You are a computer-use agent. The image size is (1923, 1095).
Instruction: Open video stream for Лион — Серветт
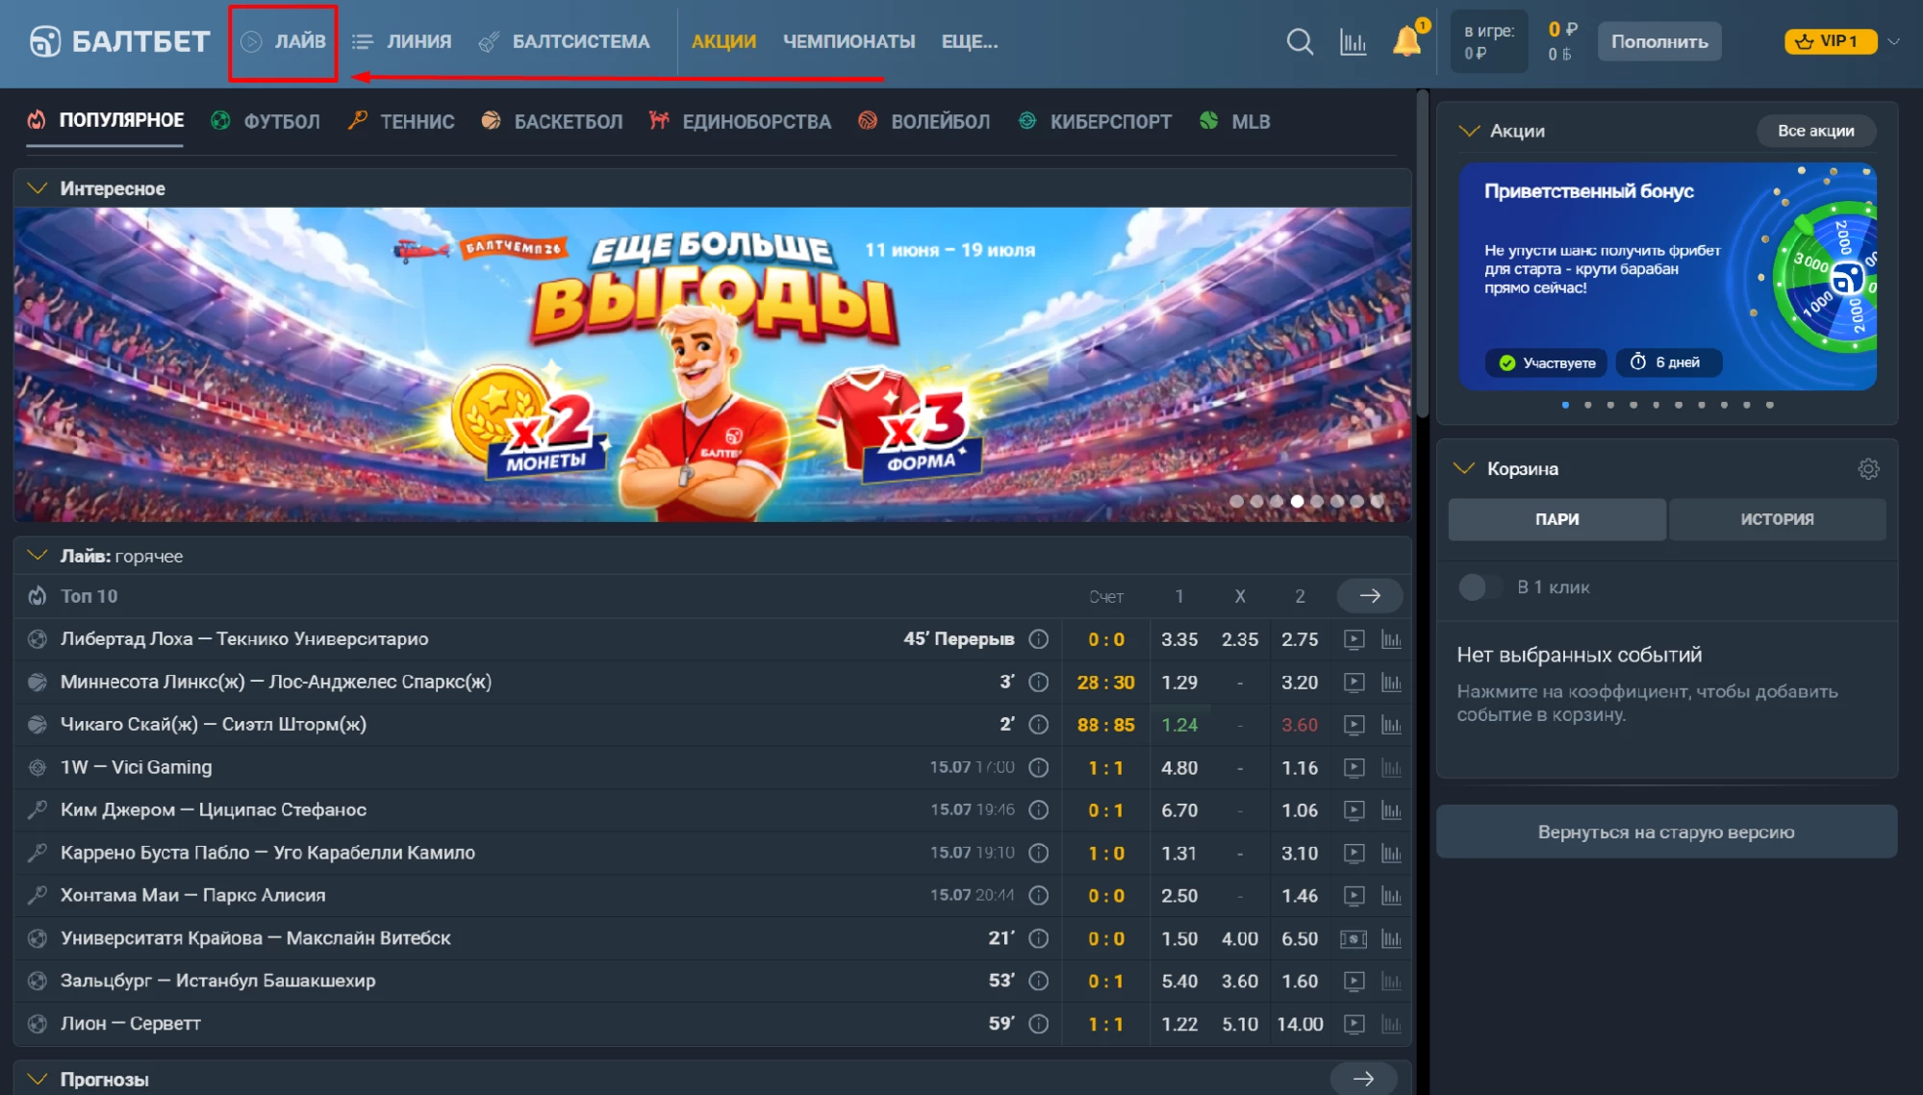click(1354, 1024)
